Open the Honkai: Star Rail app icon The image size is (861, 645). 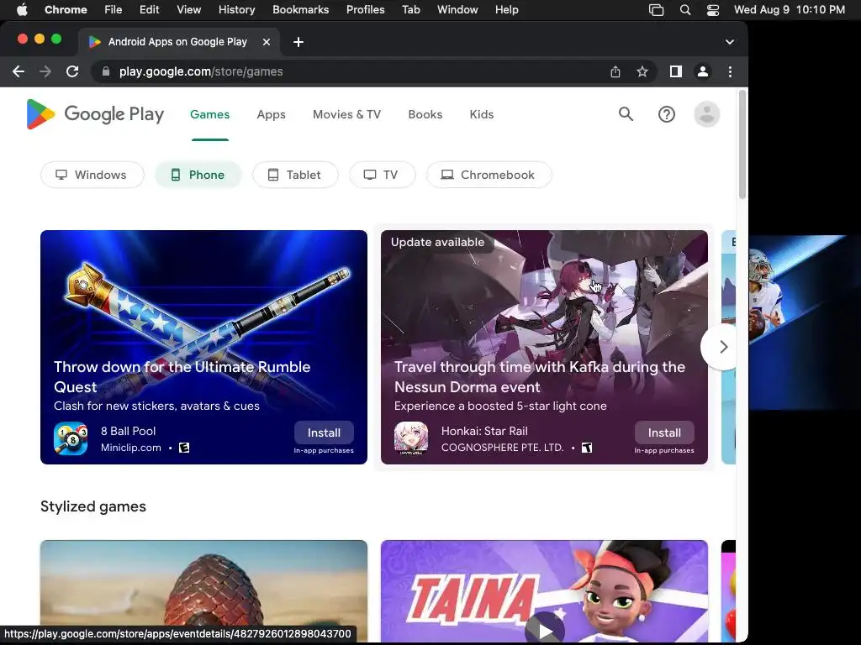click(411, 438)
